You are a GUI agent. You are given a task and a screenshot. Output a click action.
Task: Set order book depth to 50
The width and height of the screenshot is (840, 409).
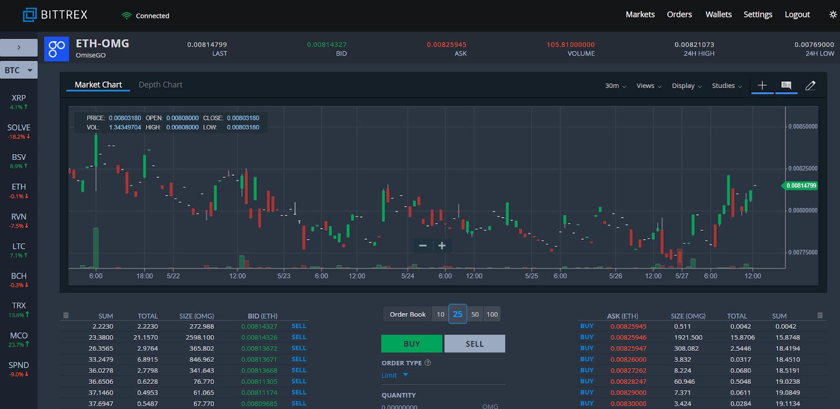(475, 315)
